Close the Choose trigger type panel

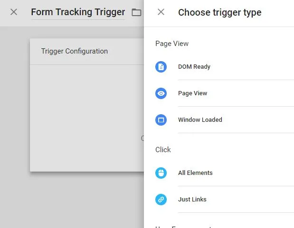click(x=161, y=12)
